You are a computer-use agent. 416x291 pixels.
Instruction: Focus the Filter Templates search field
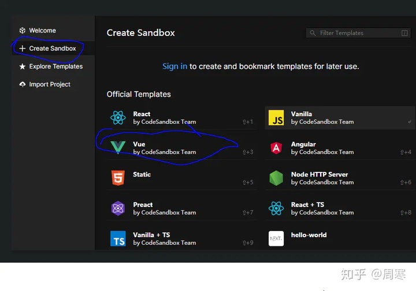click(358, 33)
